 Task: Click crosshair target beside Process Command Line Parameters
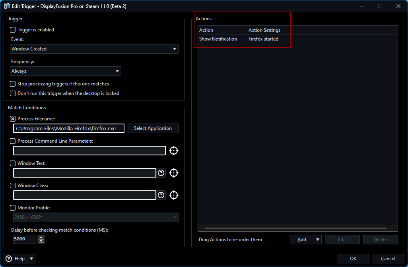coord(174,151)
